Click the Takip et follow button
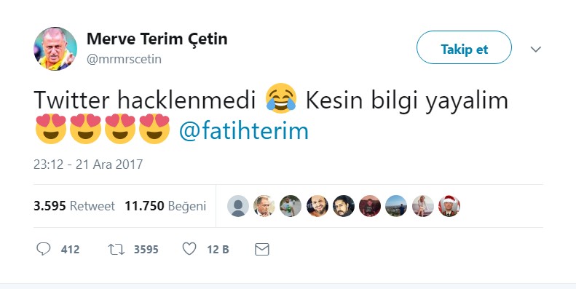The image size is (576, 289). (x=464, y=47)
